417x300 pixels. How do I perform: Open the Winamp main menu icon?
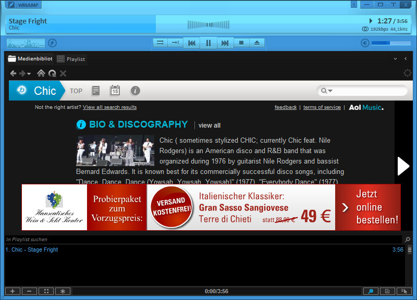[11, 5]
